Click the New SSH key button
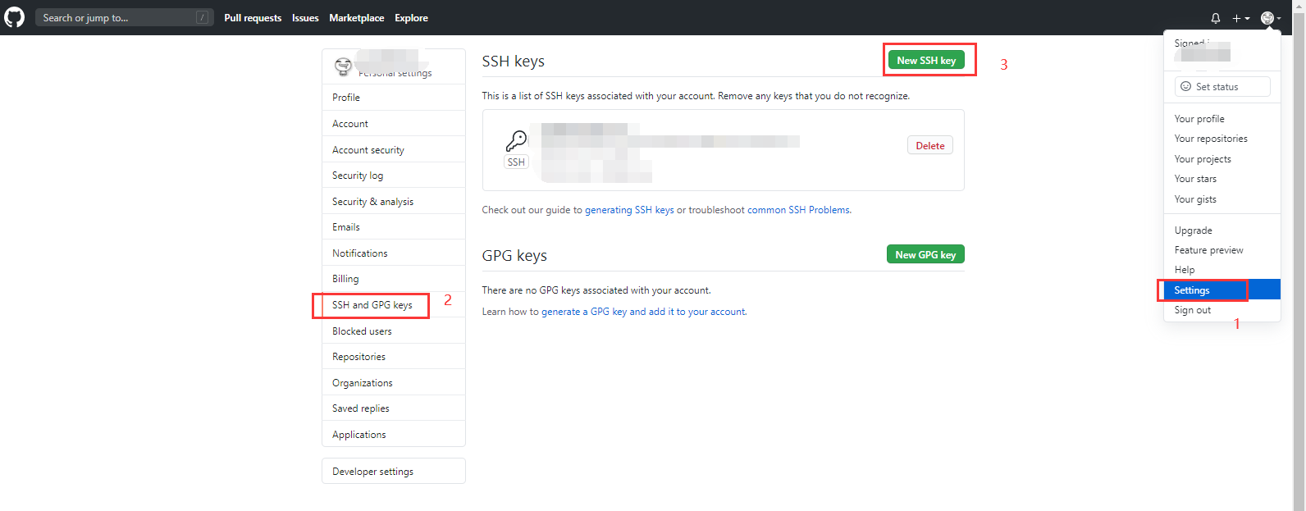This screenshot has height=511, width=1306. point(925,61)
